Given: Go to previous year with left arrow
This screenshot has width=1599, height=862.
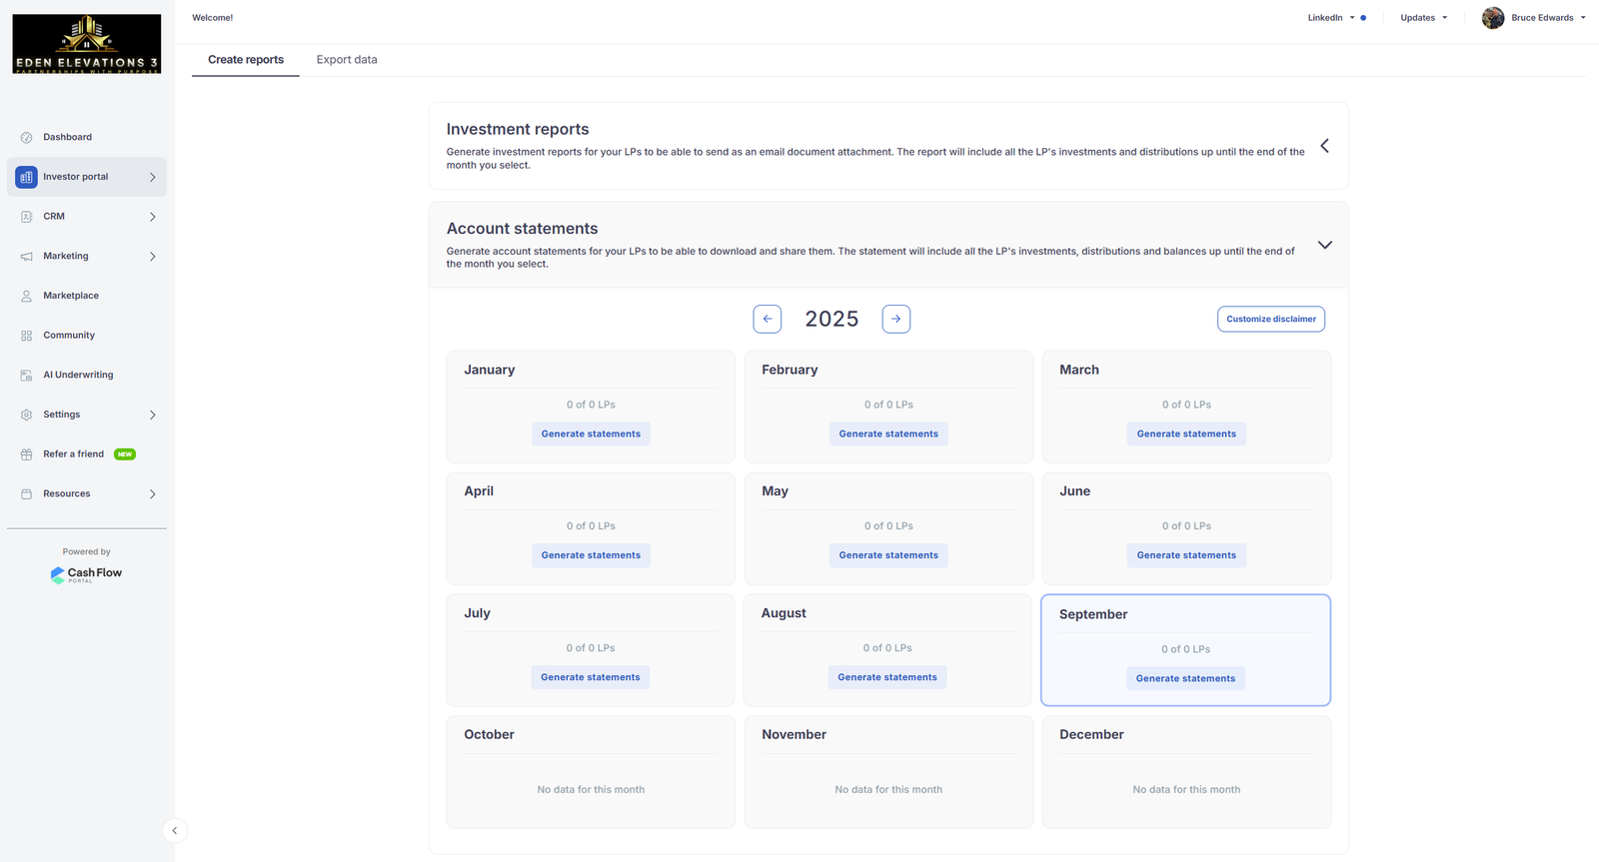Looking at the screenshot, I should 768,319.
